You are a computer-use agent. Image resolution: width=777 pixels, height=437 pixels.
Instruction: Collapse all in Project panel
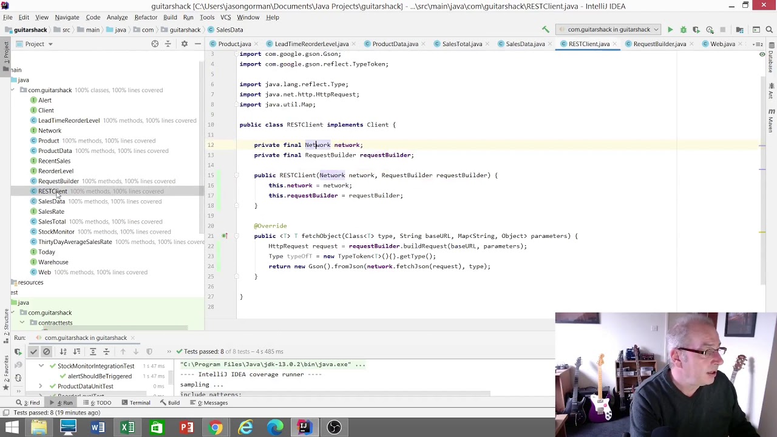[168, 44]
